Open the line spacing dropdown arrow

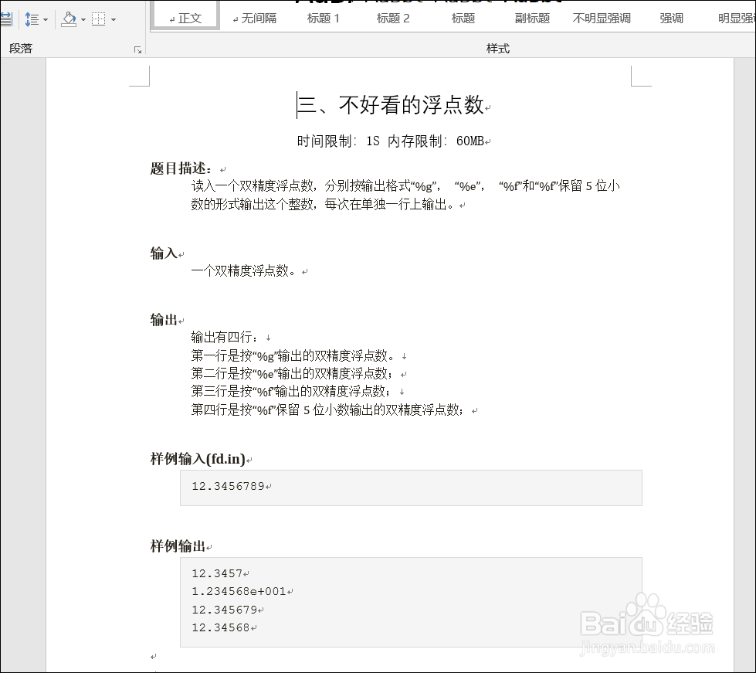point(46,20)
